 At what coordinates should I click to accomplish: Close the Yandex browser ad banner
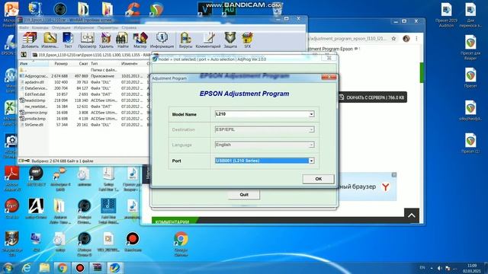[x=394, y=175]
